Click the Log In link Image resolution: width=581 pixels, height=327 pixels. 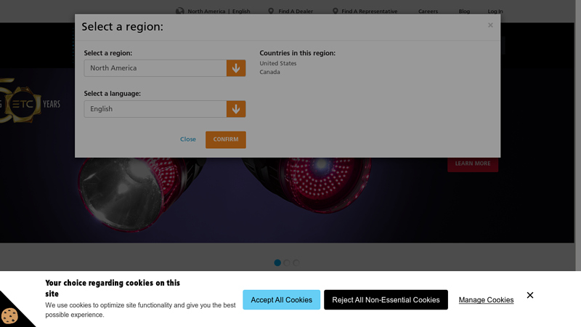[495, 12]
